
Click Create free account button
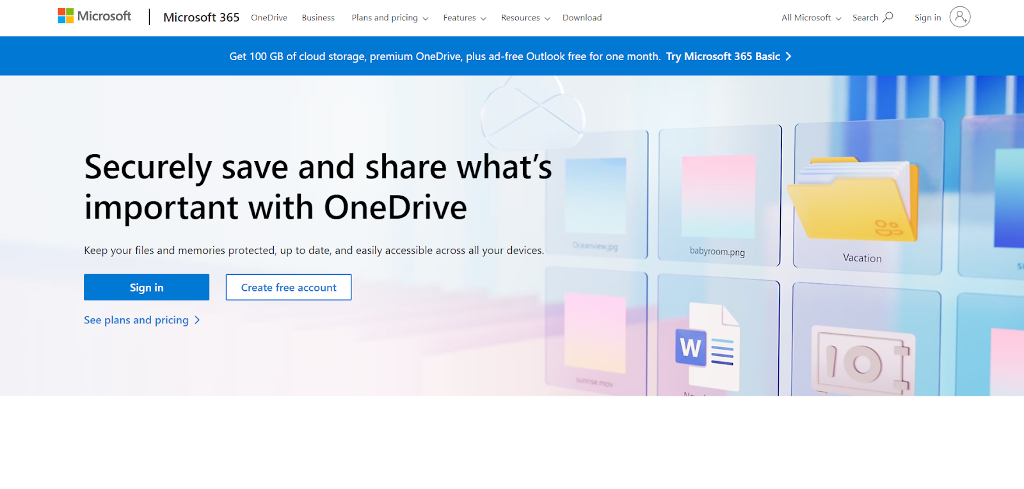click(x=289, y=288)
